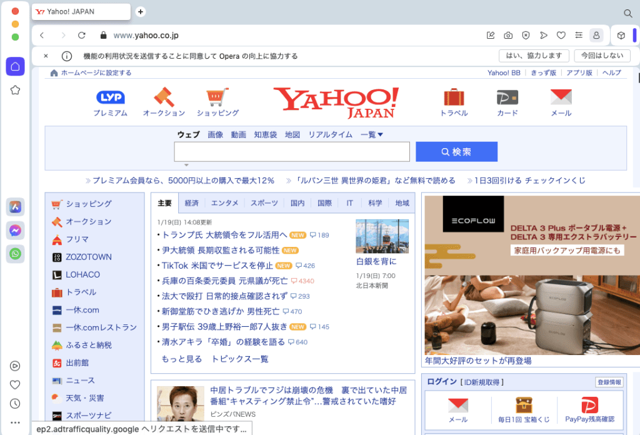This screenshot has width=640, height=435.
Task: Open 白銀を背に news photo thumbnail
Action: [x=382, y=236]
